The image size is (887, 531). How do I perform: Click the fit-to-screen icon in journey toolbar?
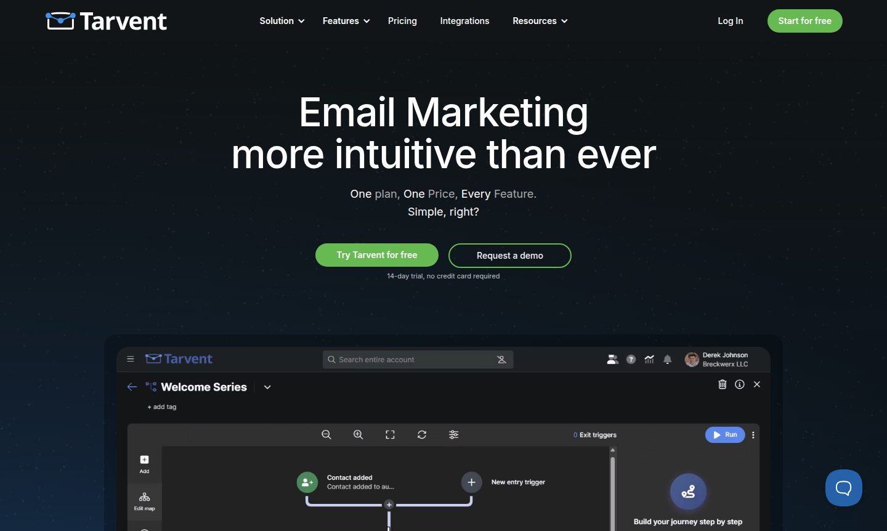[x=390, y=435]
